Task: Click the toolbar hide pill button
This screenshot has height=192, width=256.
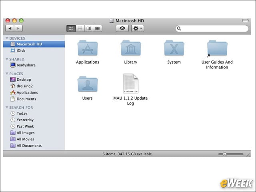Action: [x=245, y=20]
